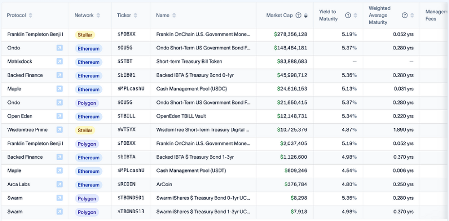Select Stellar badge in Wisdomtree Prime row
Viewport: 449px width, 221px height.
(x=85, y=130)
